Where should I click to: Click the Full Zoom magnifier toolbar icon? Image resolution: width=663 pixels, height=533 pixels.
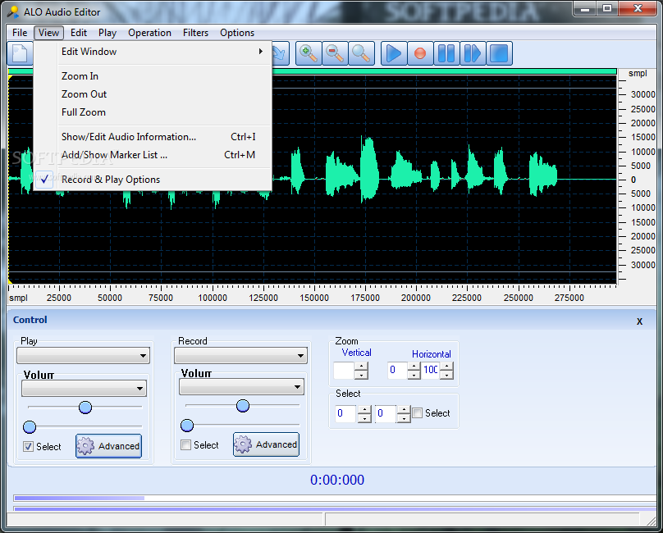(x=361, y=53)
